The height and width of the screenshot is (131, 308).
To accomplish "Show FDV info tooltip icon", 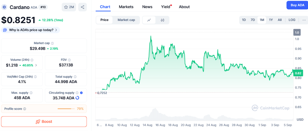I will point(69,60).
